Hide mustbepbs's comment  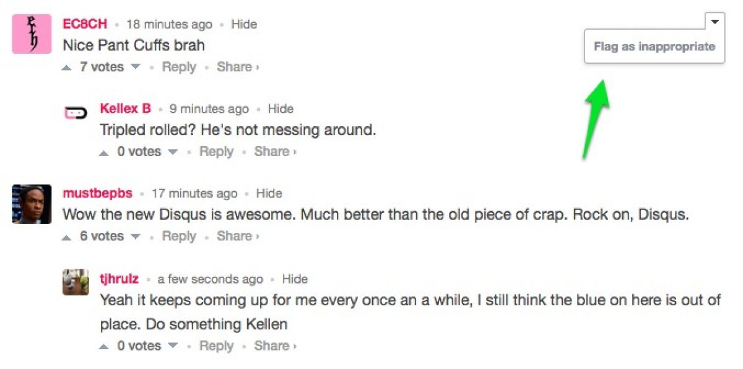[269, 194]
